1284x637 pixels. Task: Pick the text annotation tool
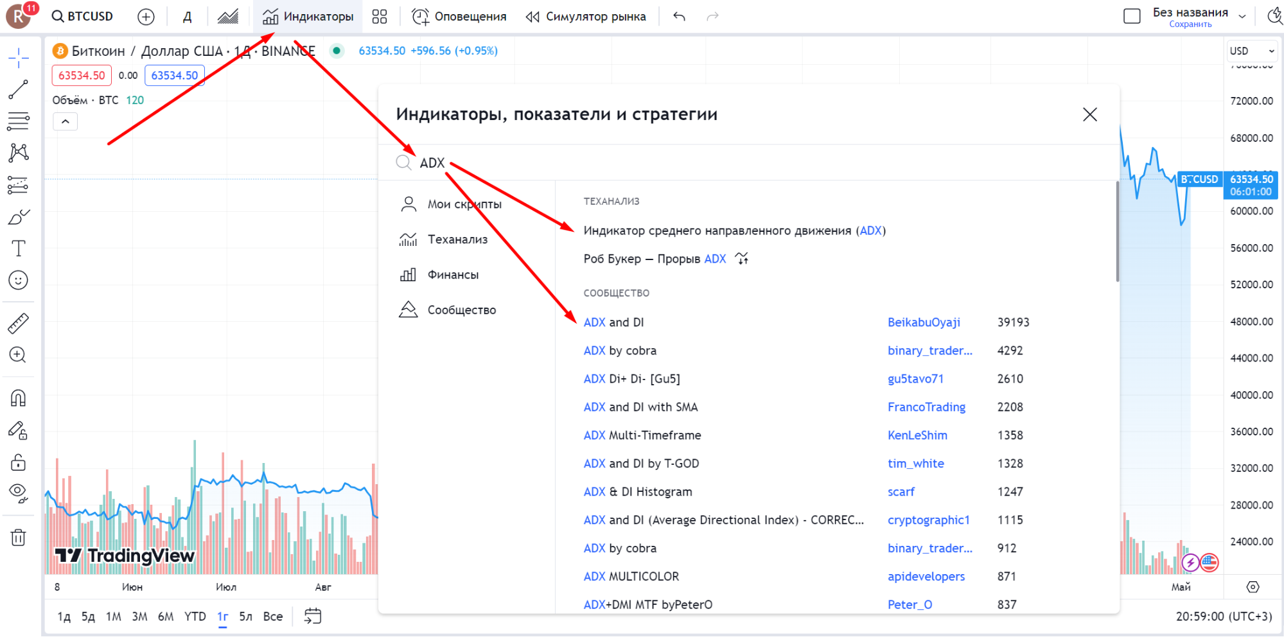pos(19,248)
